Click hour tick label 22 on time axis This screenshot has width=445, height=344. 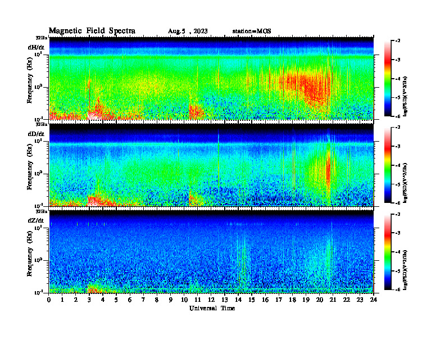coord(346,300)
